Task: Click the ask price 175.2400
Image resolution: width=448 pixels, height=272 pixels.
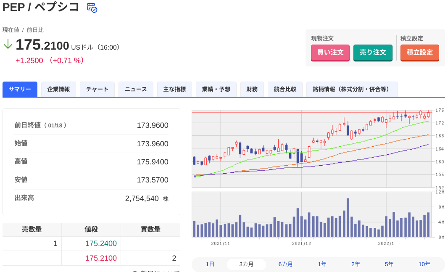Action: pos(101,243)
